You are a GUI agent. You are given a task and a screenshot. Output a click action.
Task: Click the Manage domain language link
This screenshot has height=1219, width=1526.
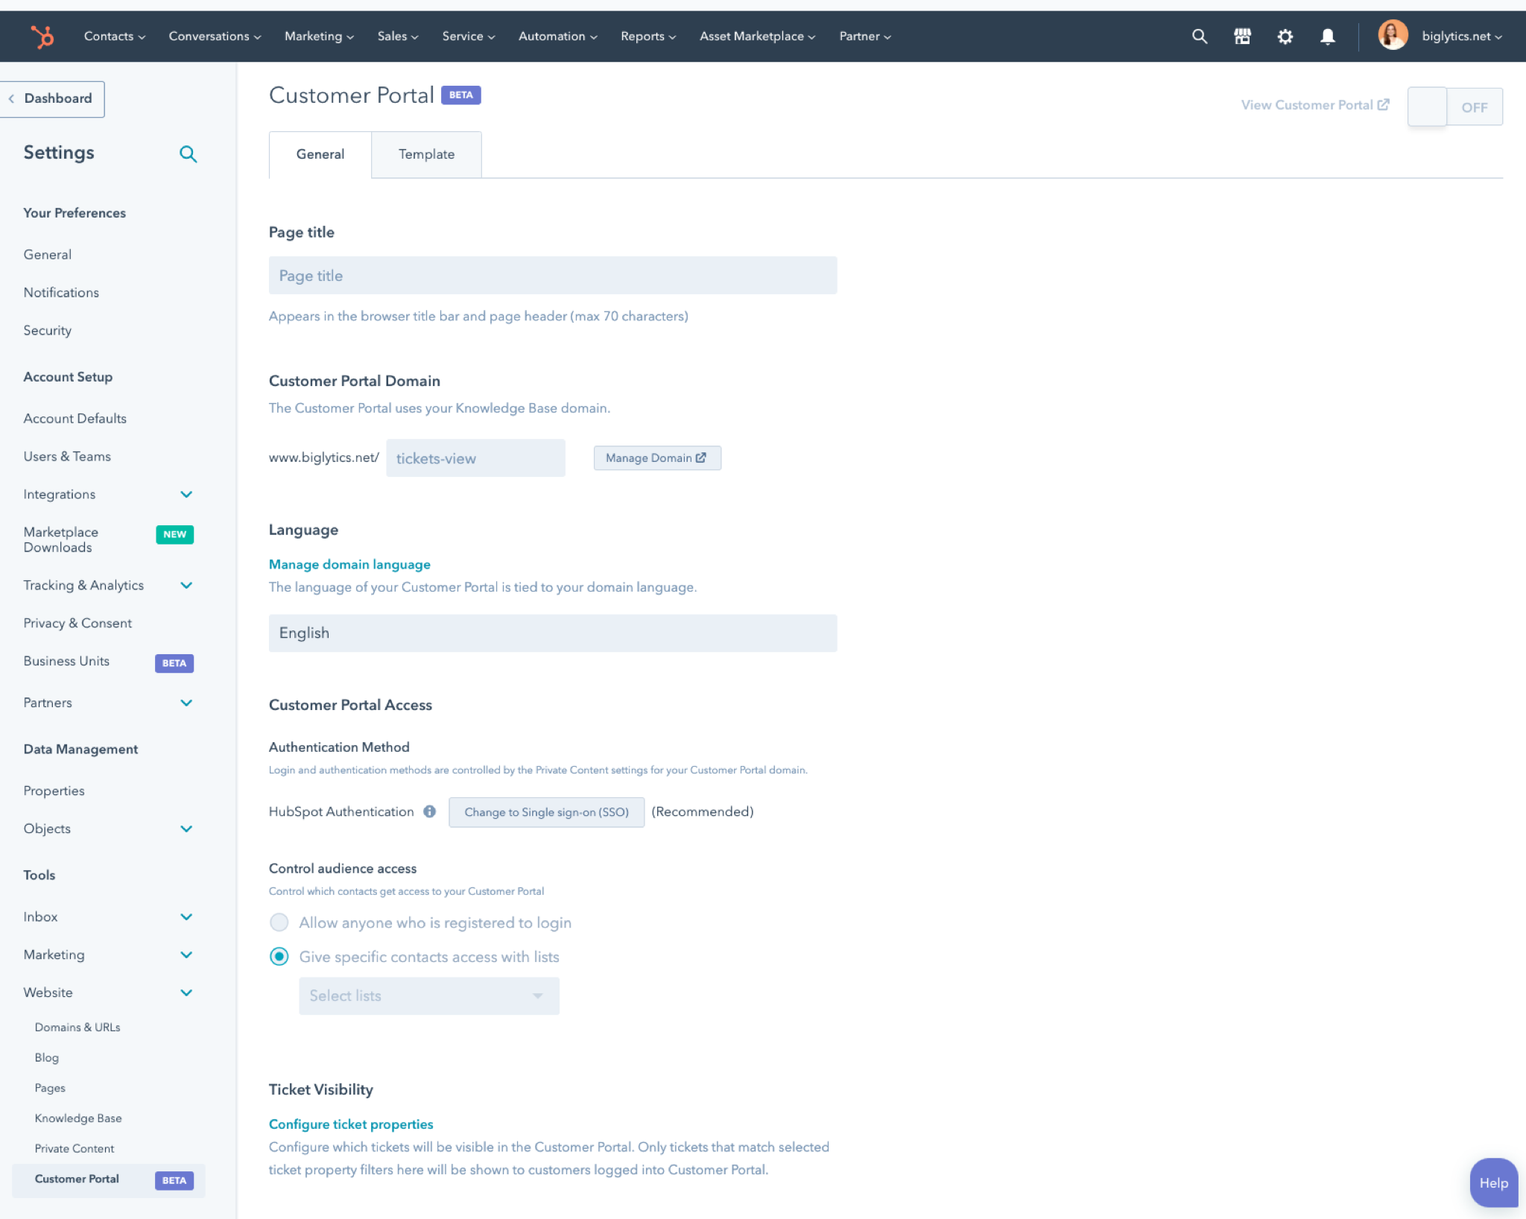[x=349, y=565]
